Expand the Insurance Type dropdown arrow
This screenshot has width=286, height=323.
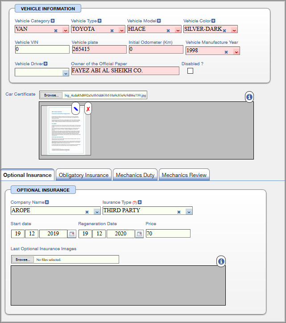click(x=189, y=212)
